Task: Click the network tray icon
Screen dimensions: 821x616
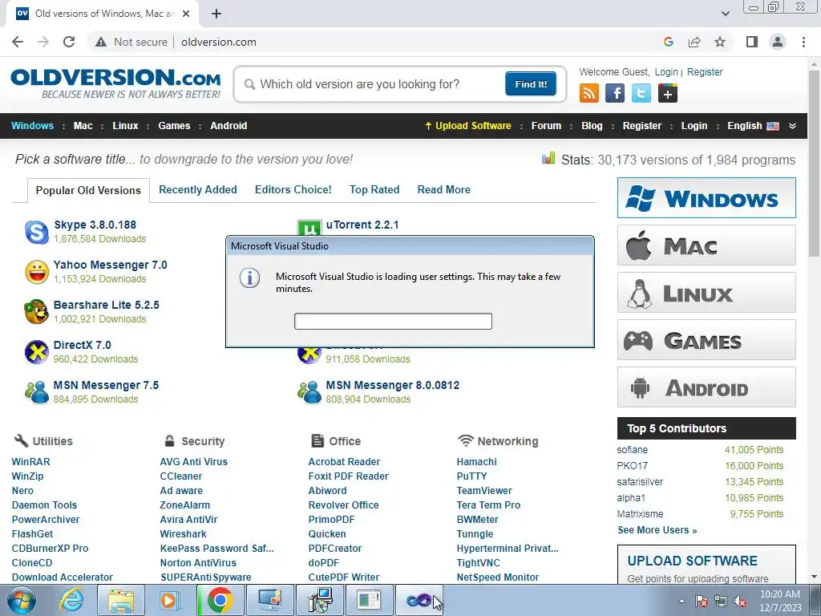Action: click(721, 602)
